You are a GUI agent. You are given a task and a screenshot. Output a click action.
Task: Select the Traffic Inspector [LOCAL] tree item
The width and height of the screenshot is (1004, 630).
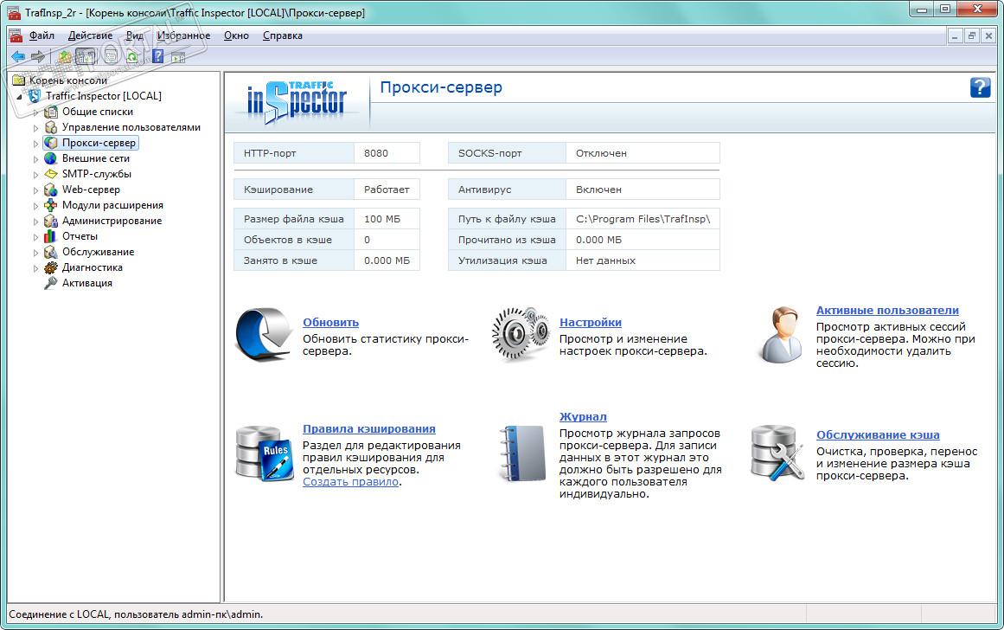[x=103, y=96]
